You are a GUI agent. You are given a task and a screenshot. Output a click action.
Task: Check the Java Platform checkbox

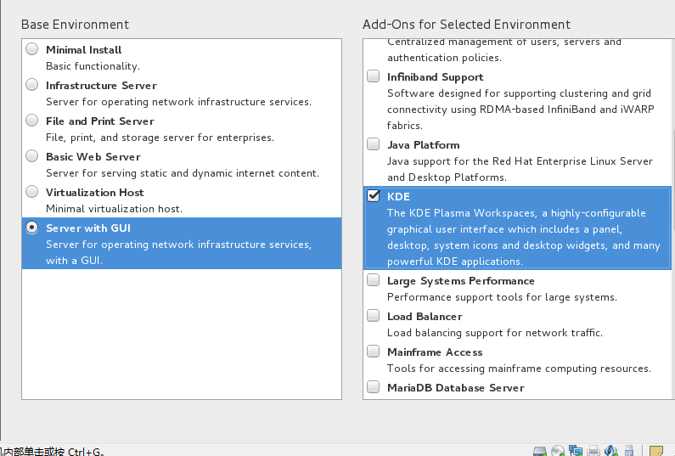374,144
